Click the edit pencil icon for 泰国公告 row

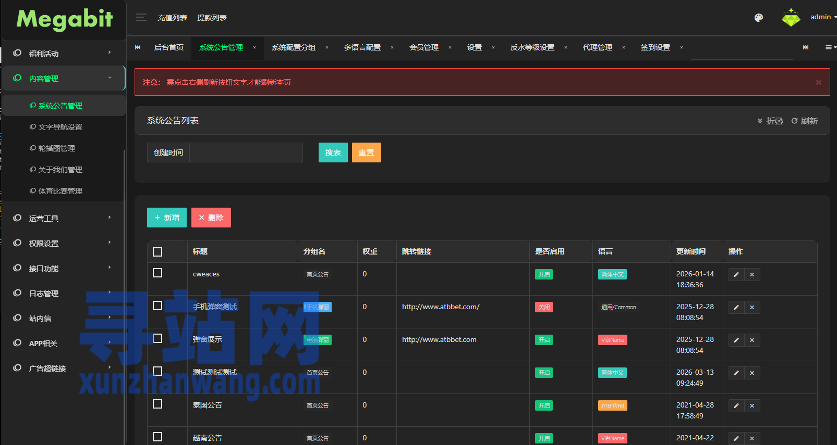point(736,406)
